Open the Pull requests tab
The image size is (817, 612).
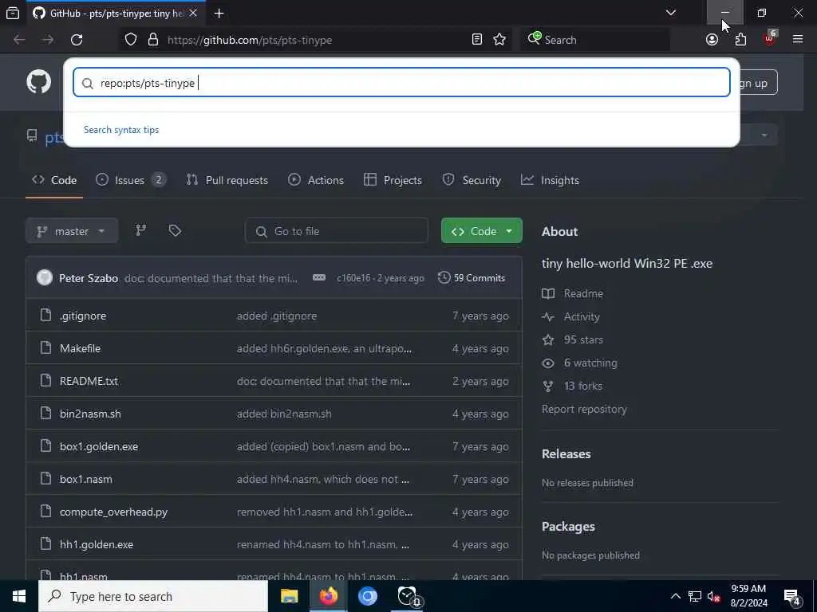coord(227,180)
